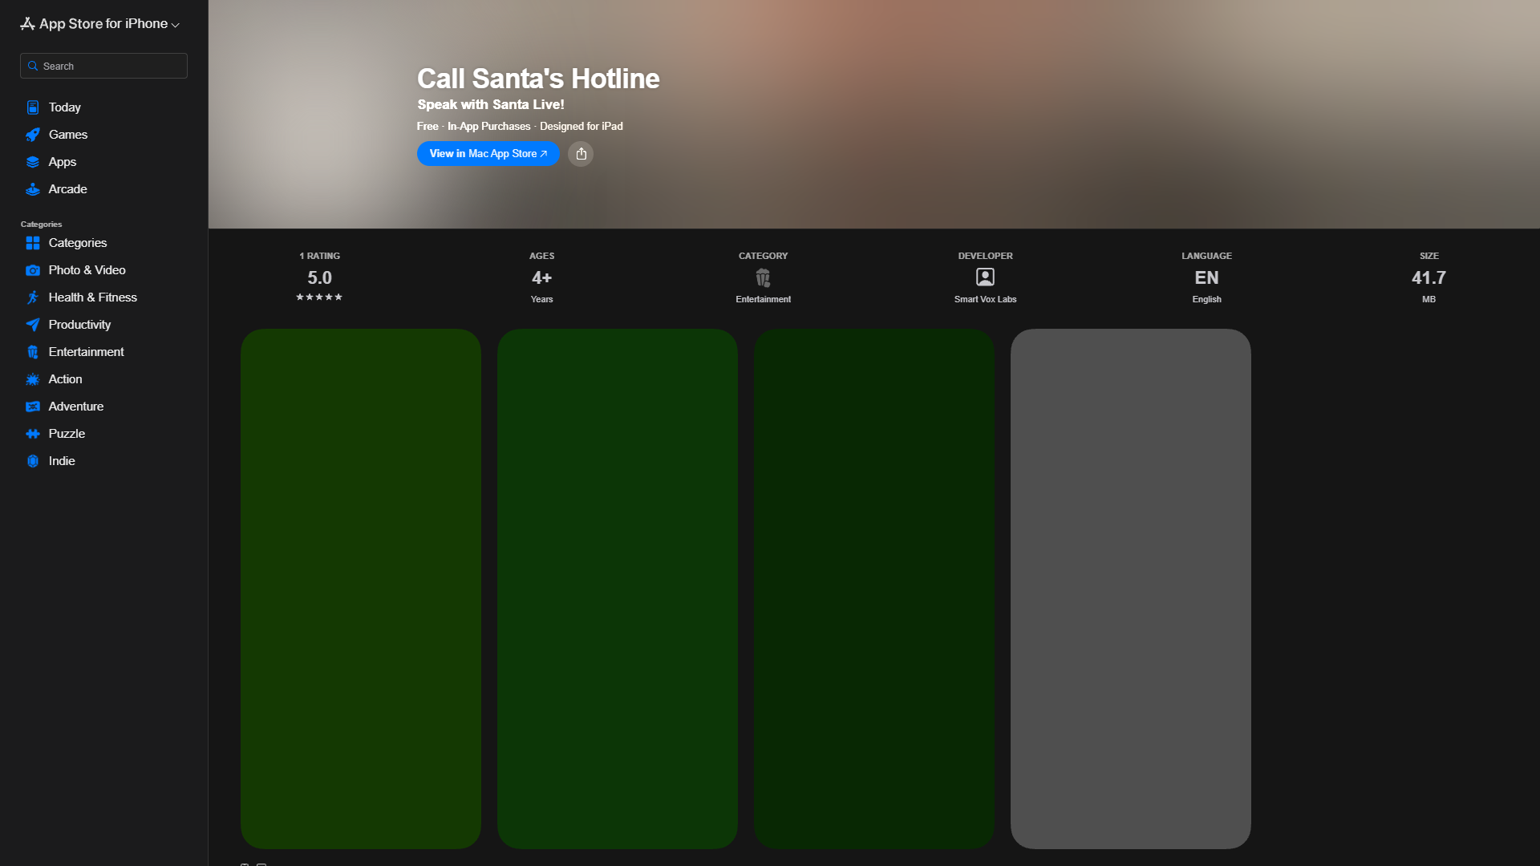The width and height of the screenshot is (1540, 866).
Task: Click the Puzzle piece icon
Action: tap(33, 434)
